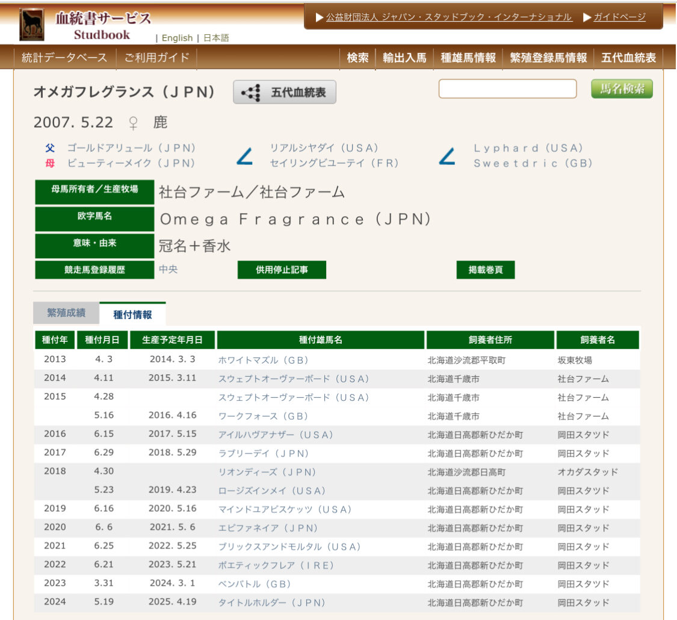
Task: Click the オメガフレグランス (JPN) title
Action: pos(124,92)
